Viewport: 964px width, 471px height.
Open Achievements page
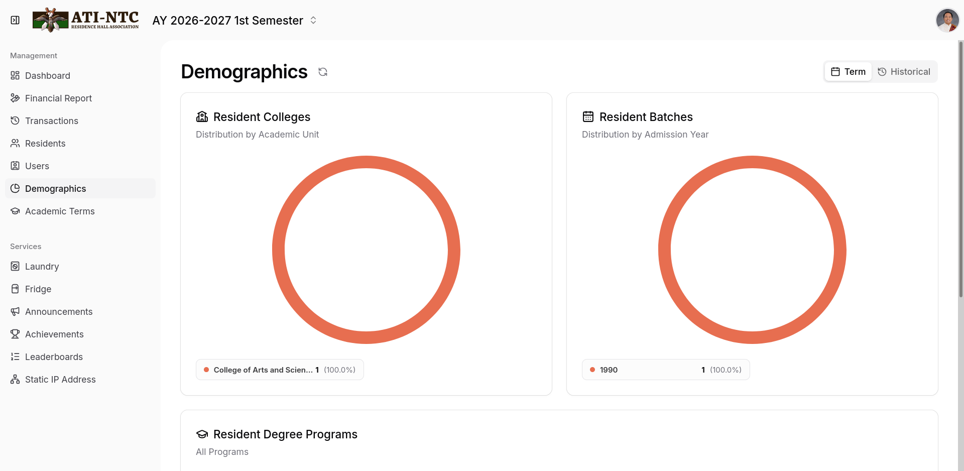(80, 334)
